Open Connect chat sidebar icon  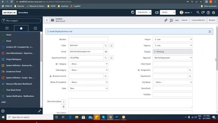point(203,12)
